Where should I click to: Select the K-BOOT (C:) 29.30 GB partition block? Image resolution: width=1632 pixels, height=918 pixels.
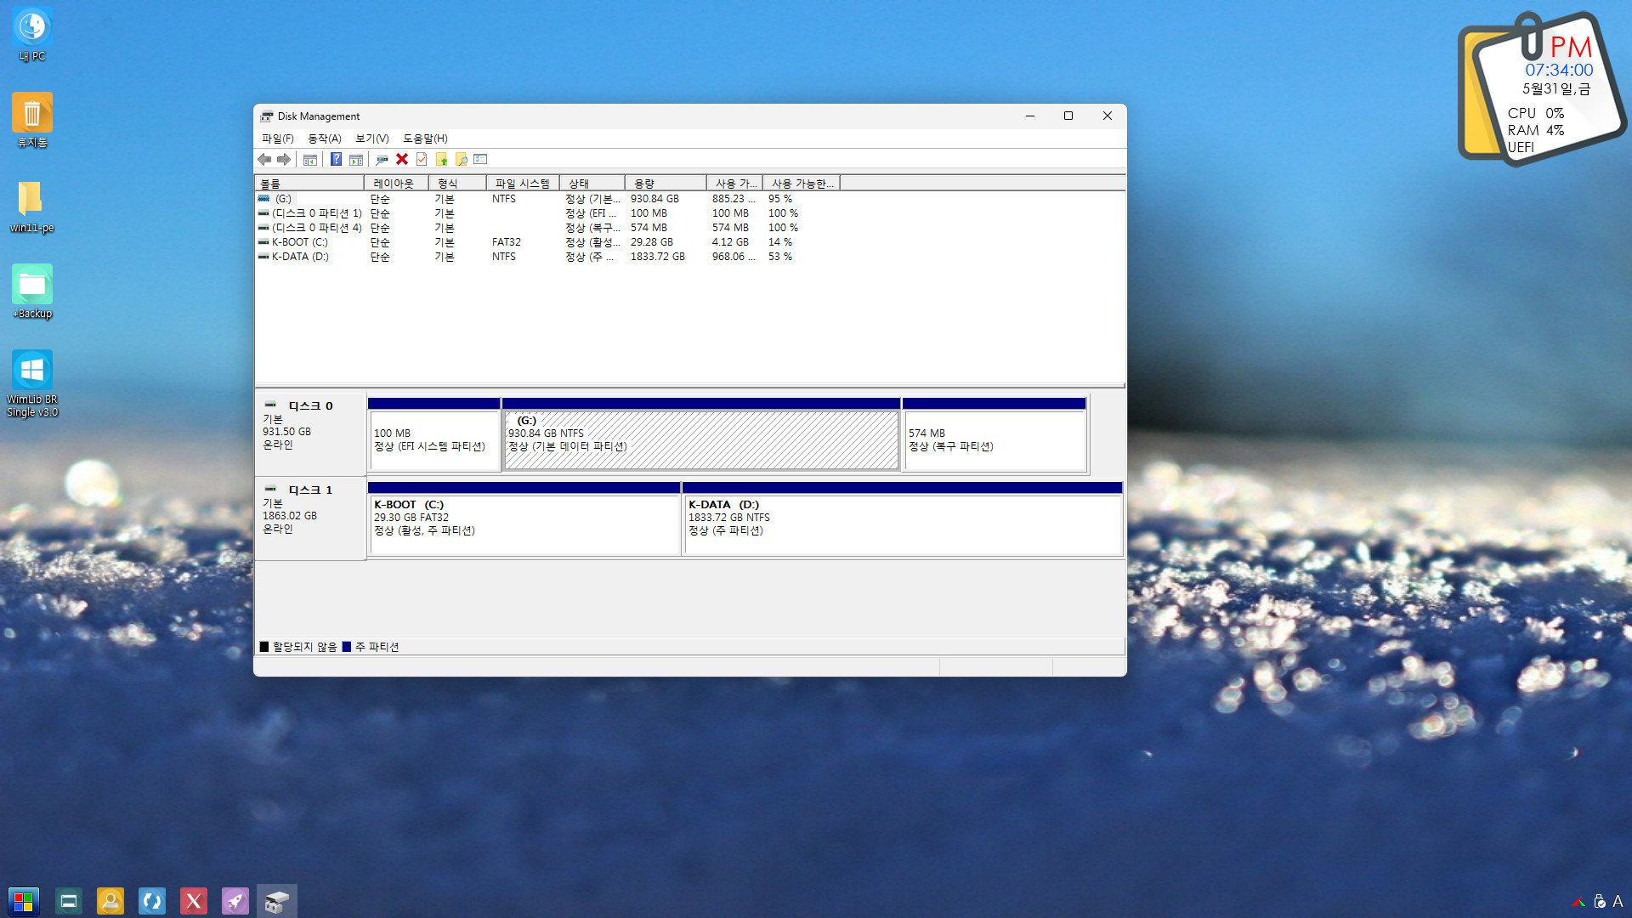coord(524,518)
